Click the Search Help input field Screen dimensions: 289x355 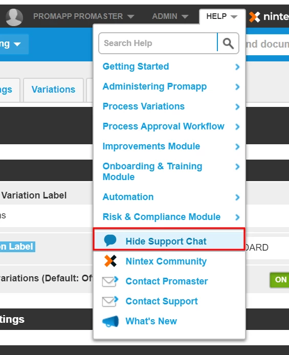coord(158,43)
